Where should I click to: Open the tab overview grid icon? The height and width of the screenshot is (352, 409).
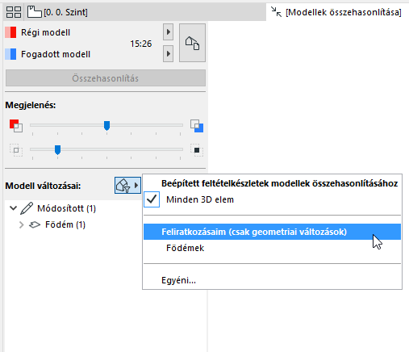click(14, 12)
